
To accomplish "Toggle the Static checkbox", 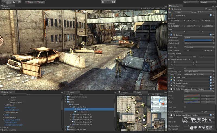I will pos(206,9).
